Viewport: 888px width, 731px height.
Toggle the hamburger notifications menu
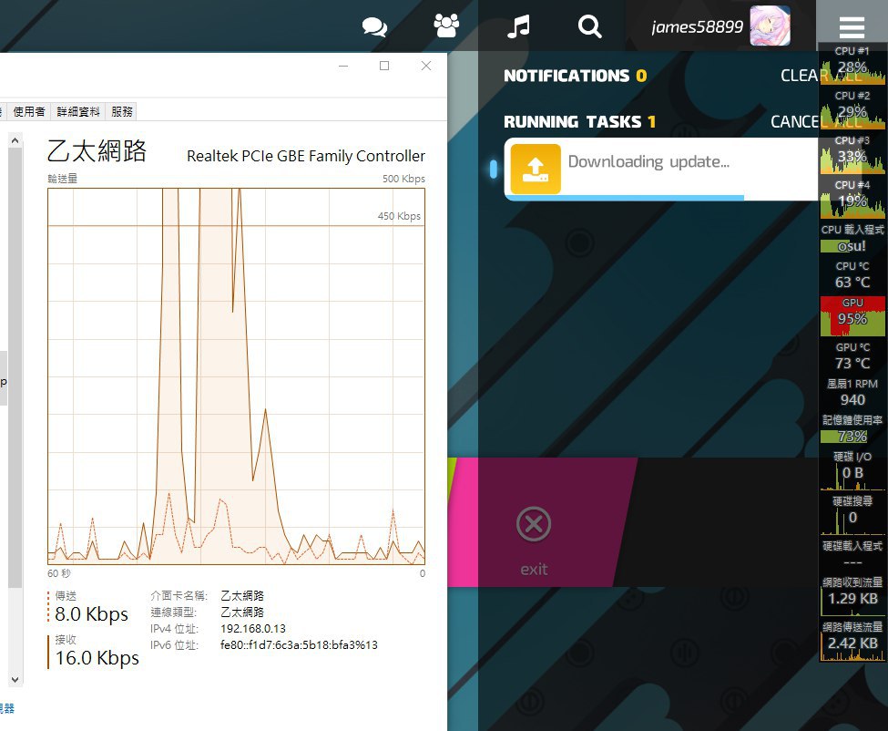tap(852, 26)
